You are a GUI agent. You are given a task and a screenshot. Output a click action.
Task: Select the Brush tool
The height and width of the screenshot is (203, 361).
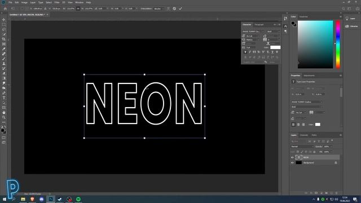4,59
